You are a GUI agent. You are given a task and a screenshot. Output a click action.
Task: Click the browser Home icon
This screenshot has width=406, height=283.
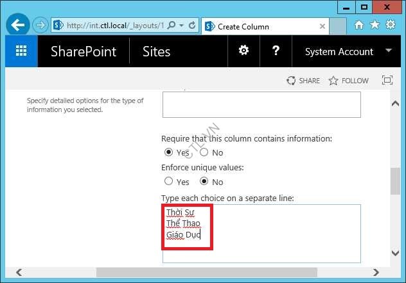coord(359,25)
